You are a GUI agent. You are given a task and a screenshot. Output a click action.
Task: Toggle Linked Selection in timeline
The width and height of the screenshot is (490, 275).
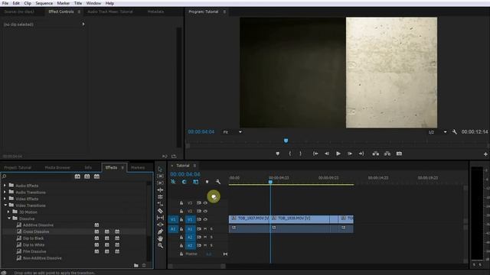[x=196, y=182]
